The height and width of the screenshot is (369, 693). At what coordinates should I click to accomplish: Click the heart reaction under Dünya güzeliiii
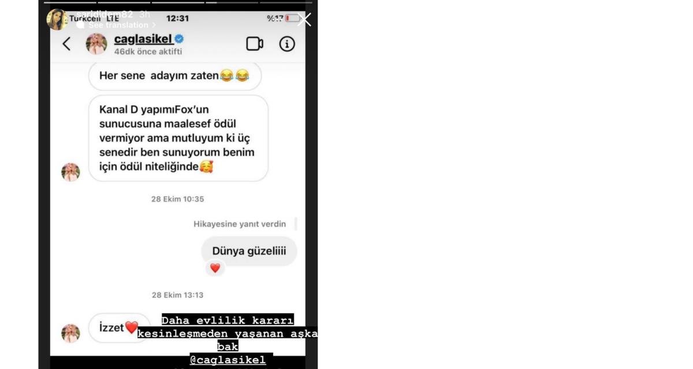(215, 268)
